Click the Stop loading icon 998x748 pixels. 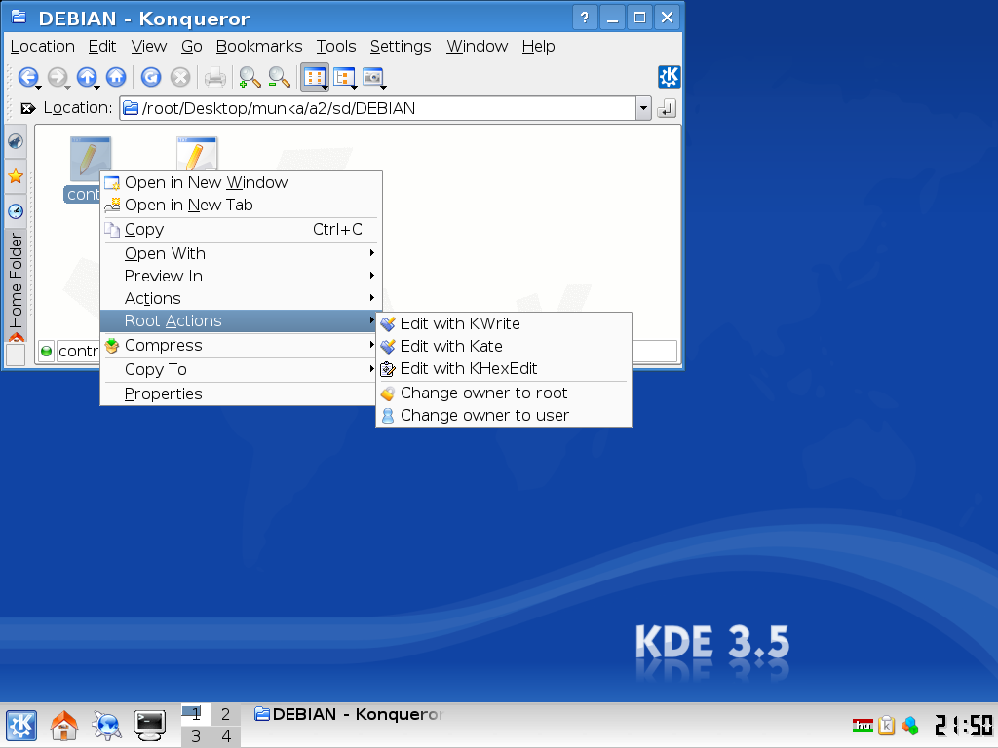click(180, 77)
